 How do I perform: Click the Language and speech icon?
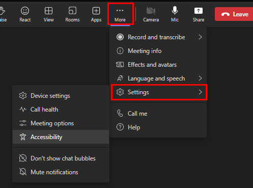click(120, 78)
